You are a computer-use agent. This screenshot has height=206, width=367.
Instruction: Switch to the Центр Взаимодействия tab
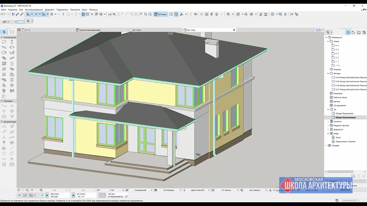pos(90,30)
